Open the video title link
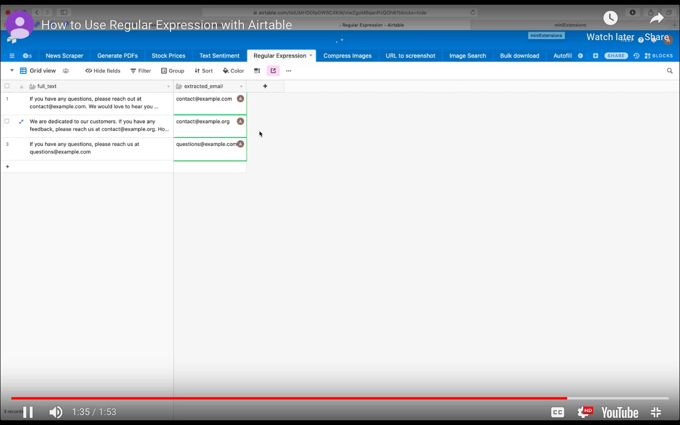This screenshot has height=425, width=680. (x=167, y=25)
